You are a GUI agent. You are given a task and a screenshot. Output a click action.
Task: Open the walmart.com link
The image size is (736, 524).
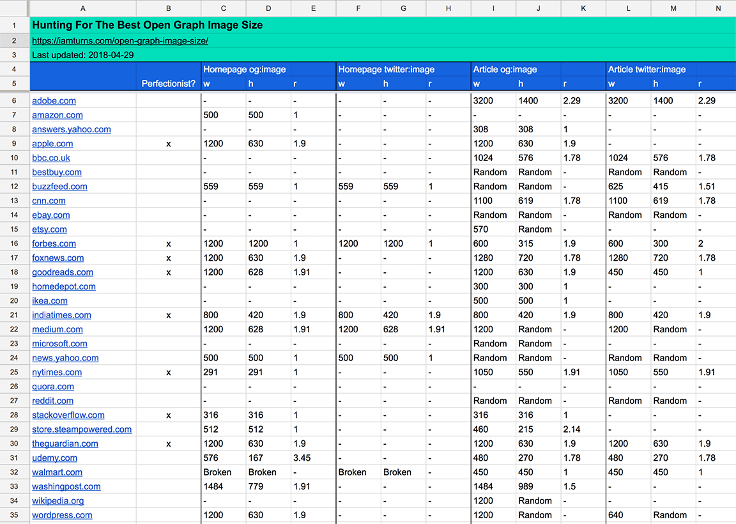(x=57, y=472)
